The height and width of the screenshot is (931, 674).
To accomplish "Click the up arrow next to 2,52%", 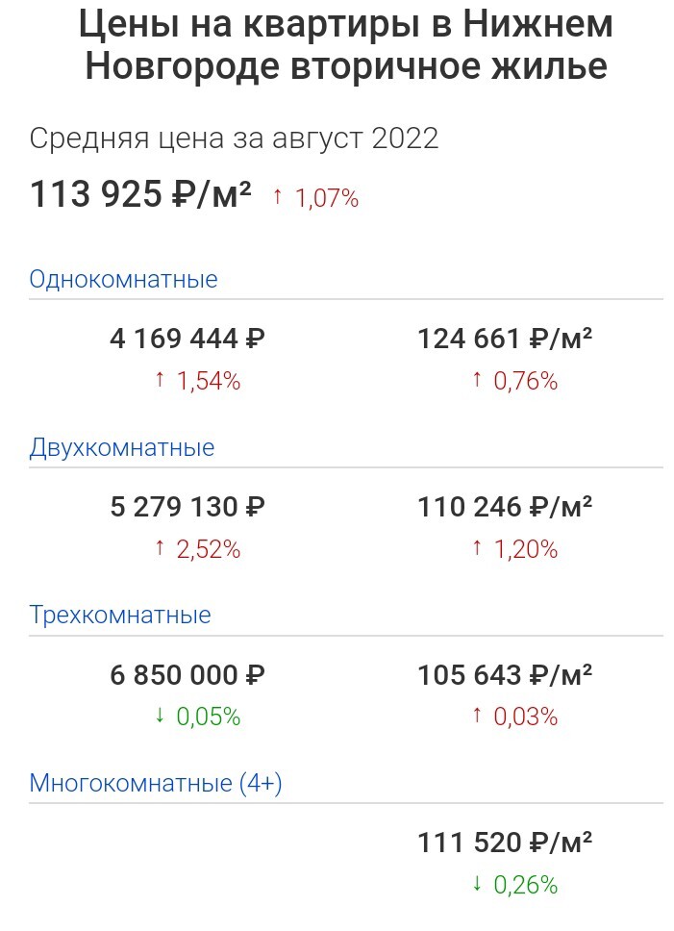I will tap(159, 548).
